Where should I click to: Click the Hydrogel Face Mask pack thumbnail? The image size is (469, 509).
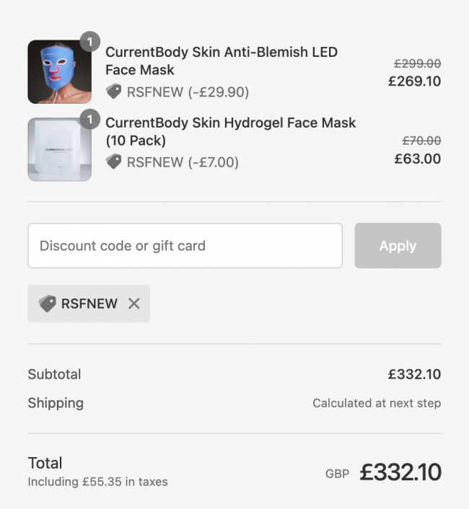pos(59,149)
